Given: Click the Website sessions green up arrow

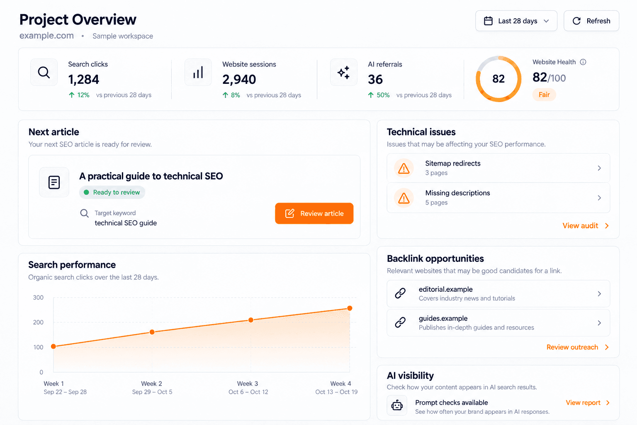Looking at the screenshot, I should (225, 95).
